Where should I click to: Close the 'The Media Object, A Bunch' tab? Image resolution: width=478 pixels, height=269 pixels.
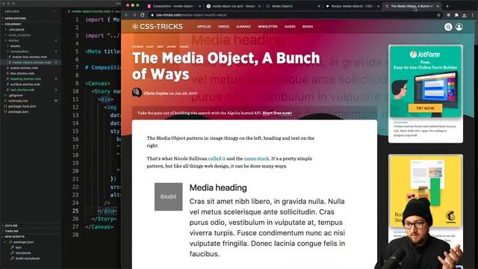(x=438, y=6)
